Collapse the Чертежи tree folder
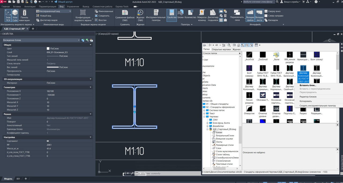 (204, 117)
